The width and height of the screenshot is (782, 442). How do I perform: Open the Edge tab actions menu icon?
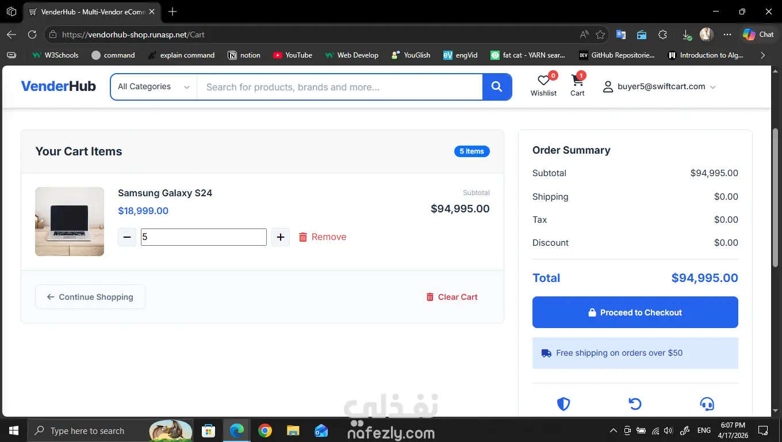[x=11, y=12]
